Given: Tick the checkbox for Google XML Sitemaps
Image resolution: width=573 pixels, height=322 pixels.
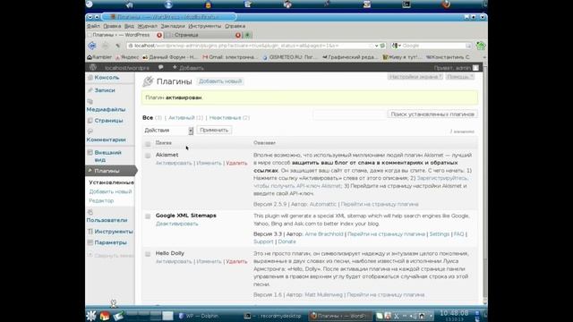Looking at the screenshot, I should (x=148, y=216).
